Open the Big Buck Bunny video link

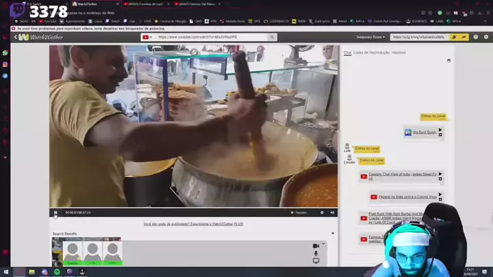tap(425, 132)
